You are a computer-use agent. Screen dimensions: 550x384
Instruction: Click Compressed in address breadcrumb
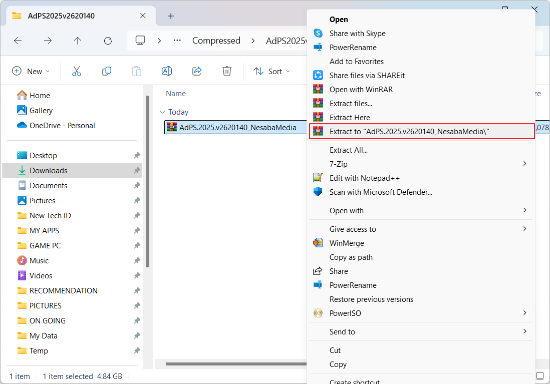coord(216,41)
